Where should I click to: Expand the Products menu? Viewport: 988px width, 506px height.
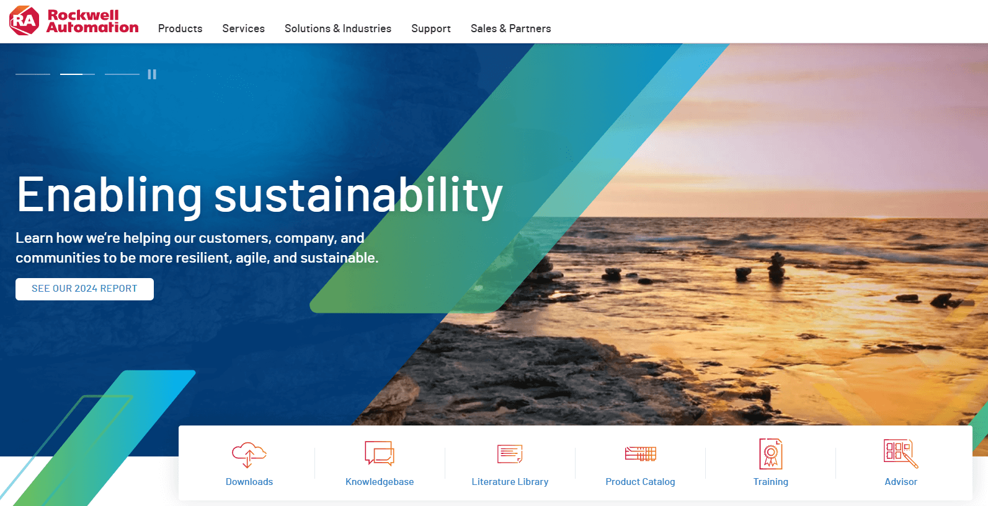(180, 28)
